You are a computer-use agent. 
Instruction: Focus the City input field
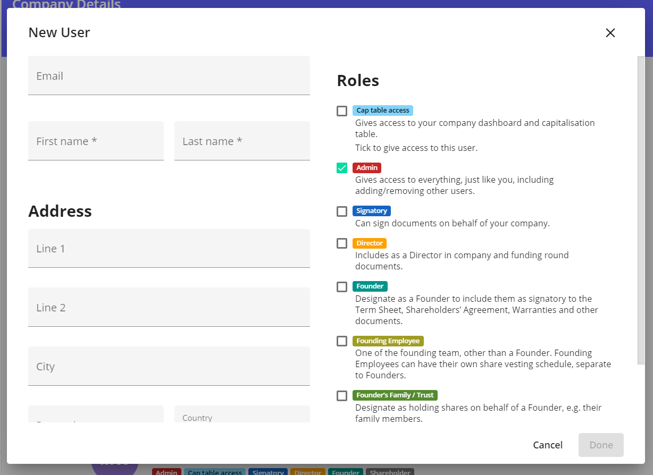click(169, 367)
